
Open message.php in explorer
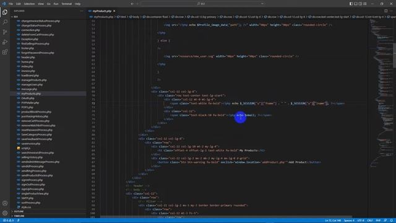point(29,89)
